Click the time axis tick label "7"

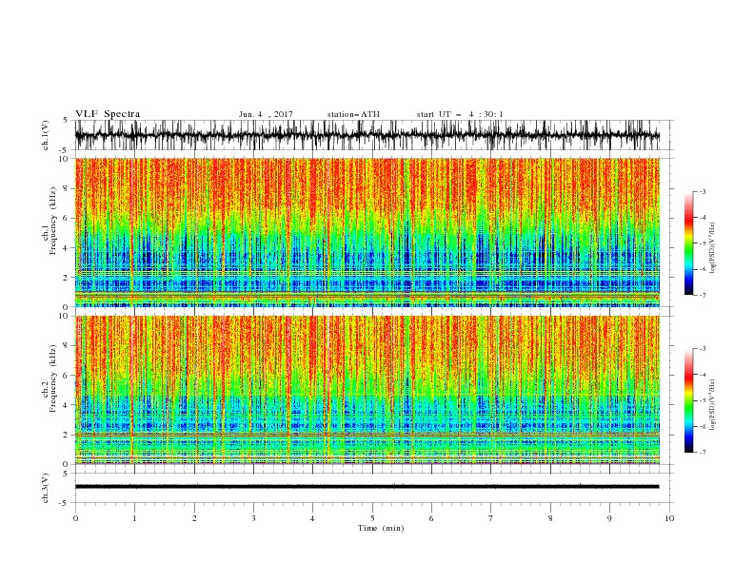(491, 518)
